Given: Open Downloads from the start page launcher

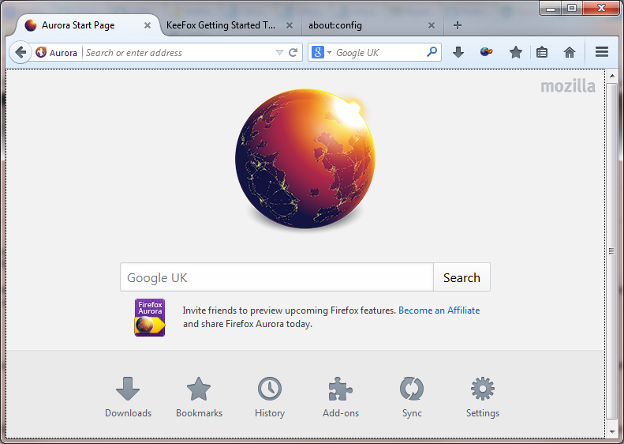Looking at the screenshot, I should coord(128,397).
